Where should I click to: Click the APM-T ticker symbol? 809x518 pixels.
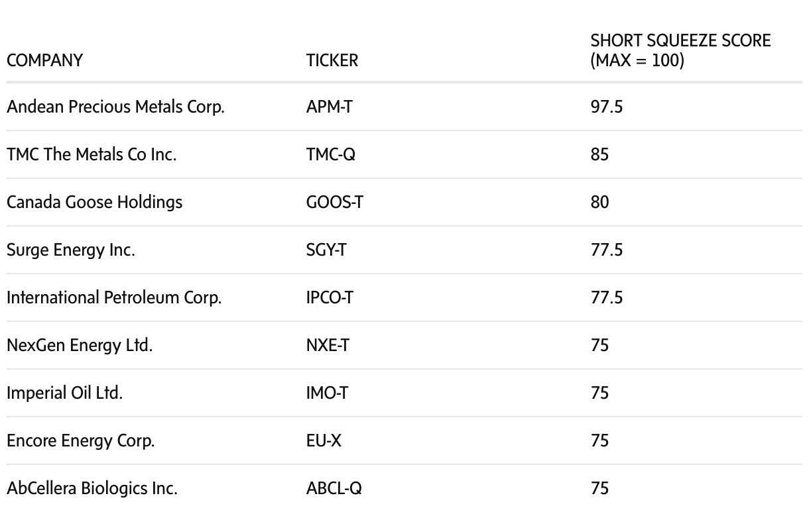click(x=329, y=107)
